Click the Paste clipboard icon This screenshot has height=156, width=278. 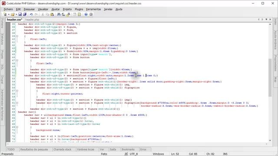[x=52, y=14]
